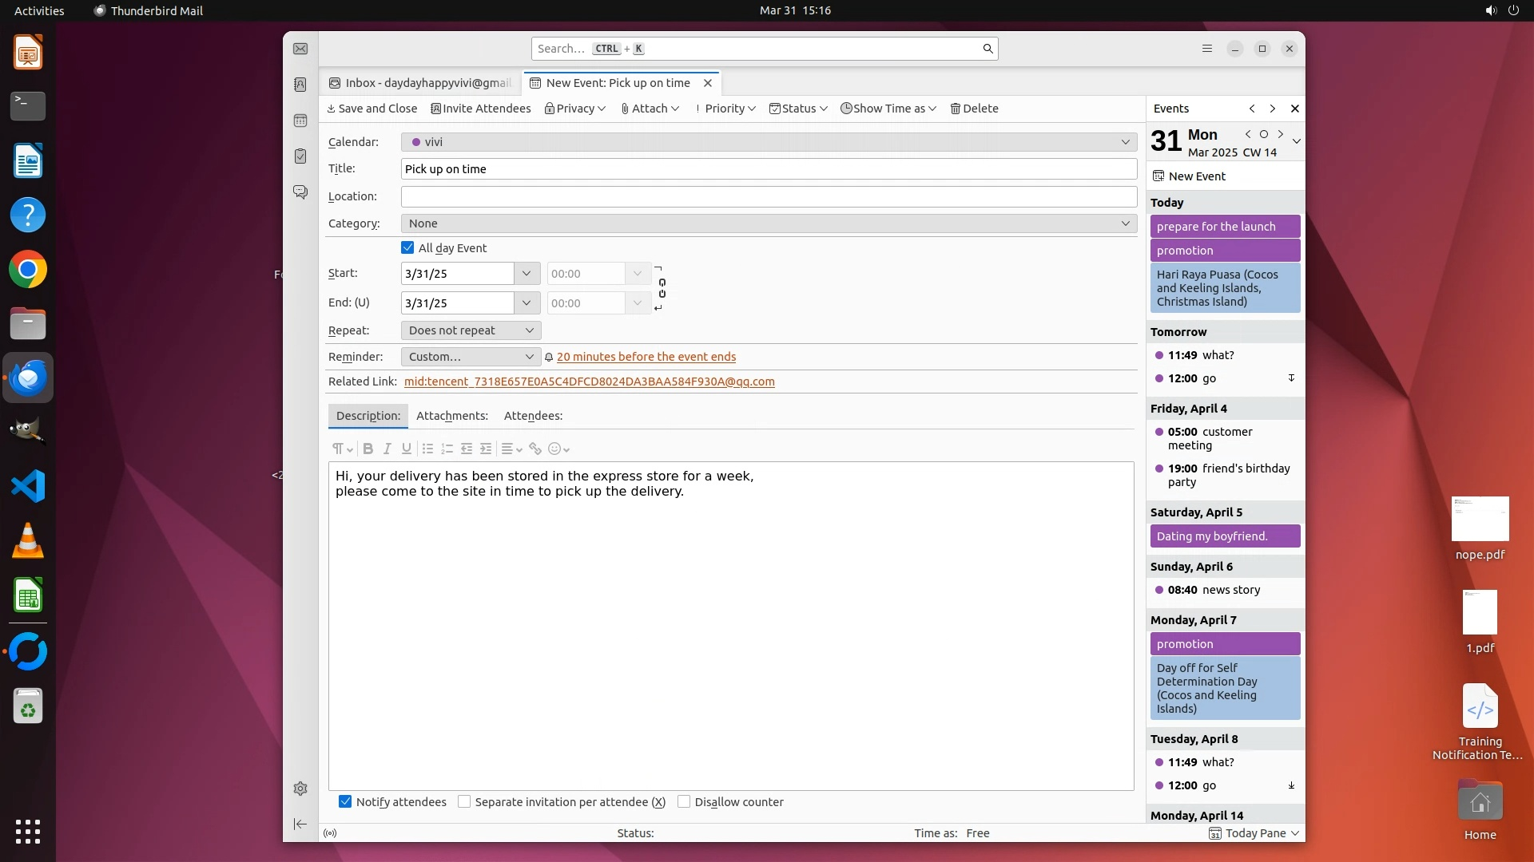The height and width of the screenshot is (862, 1534).
Task: Open the Does not repeat dropdown
Action: click(x=471, y=330)
